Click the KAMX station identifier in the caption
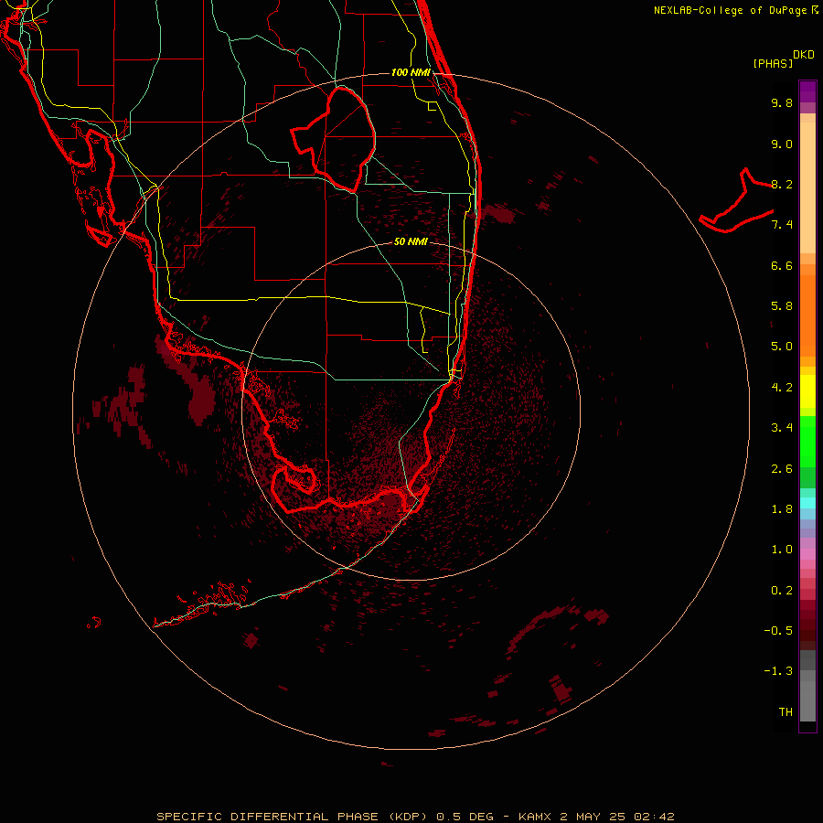The image size is (823, 823). (534, 817)
